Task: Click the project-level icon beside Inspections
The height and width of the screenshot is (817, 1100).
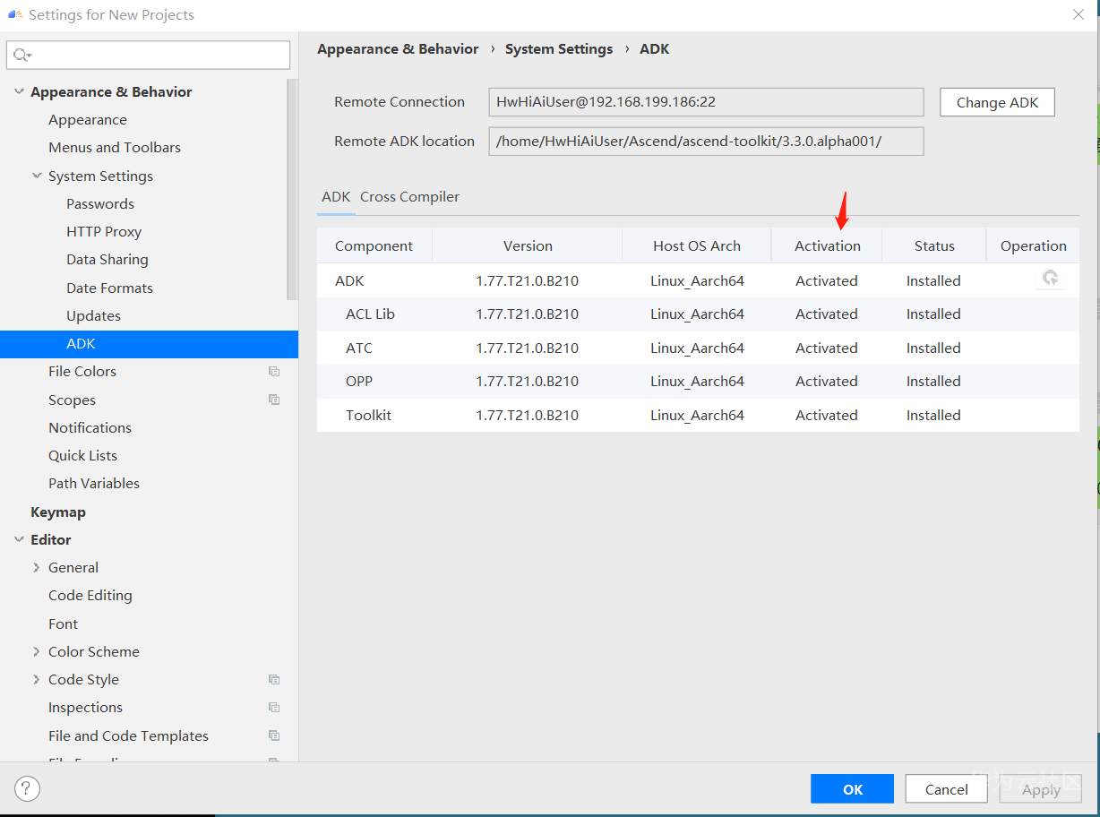Action: pyautogui.click(x=274, y=708)
